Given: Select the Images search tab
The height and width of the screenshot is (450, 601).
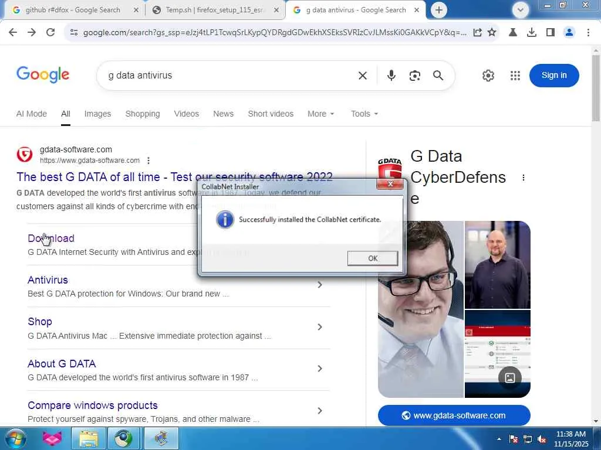Looking at the screenshot, I should (97, 114).
